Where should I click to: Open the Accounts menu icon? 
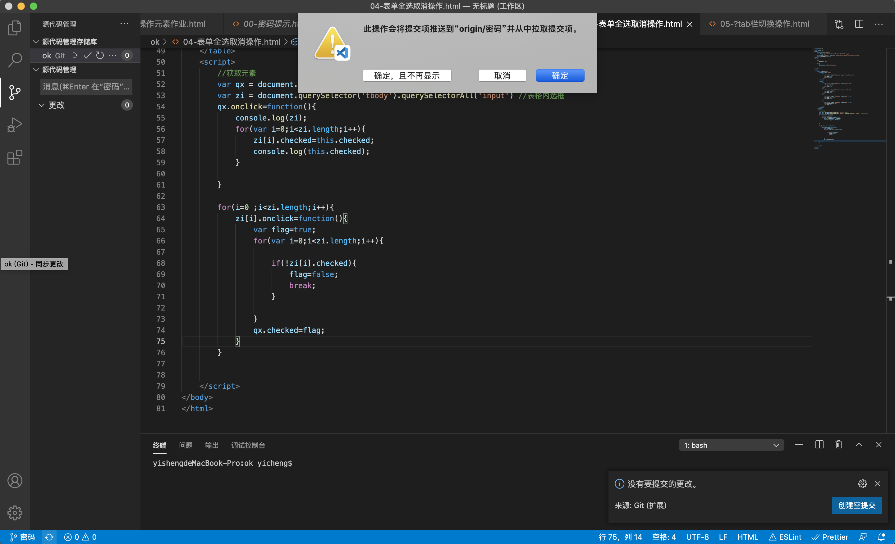(x=15, y=481)
